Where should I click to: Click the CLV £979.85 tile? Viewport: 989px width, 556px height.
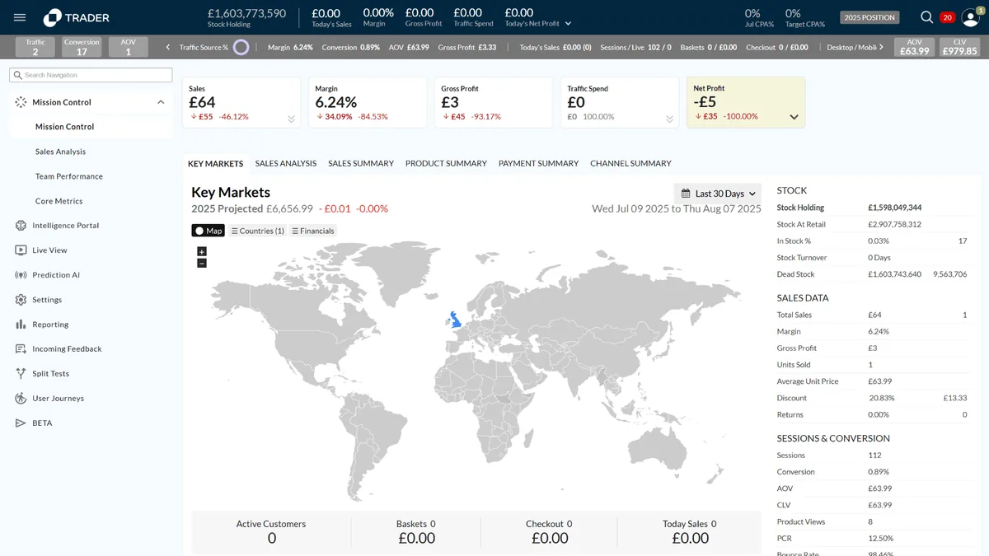tap(959, 47)
